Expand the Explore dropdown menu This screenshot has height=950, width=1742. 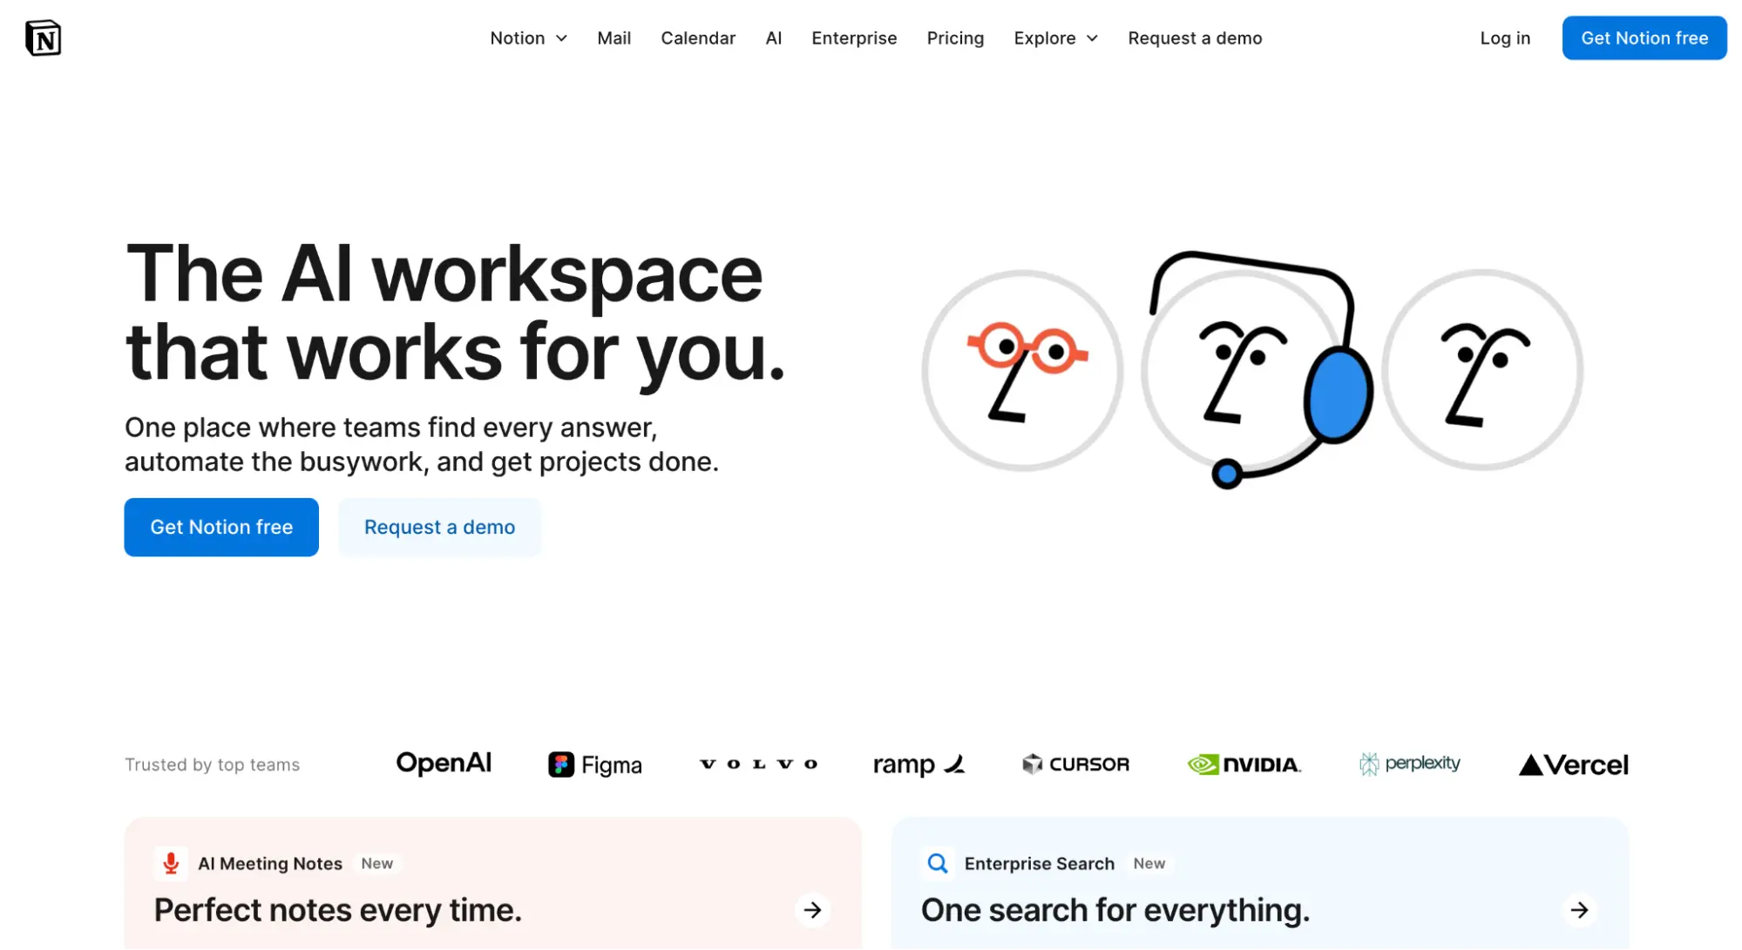1054,37
